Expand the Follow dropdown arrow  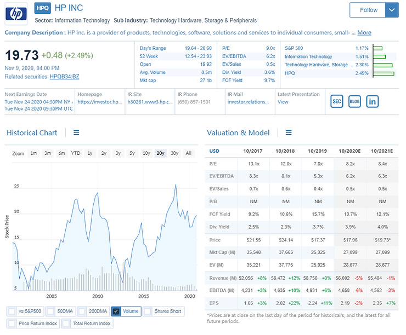point(392,10)
